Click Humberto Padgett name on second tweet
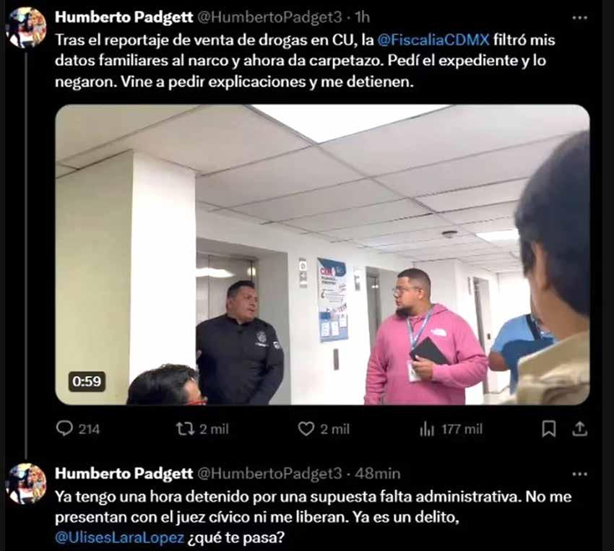Screen dimensions: 614x551 (124, 474)
